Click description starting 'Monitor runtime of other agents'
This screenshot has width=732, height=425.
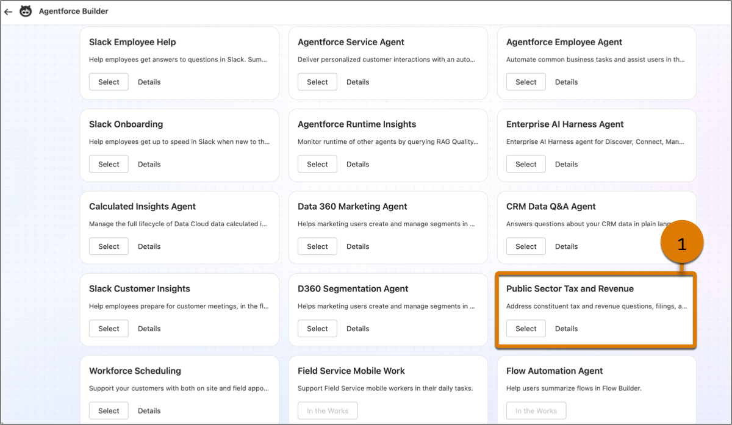(388, 142)
